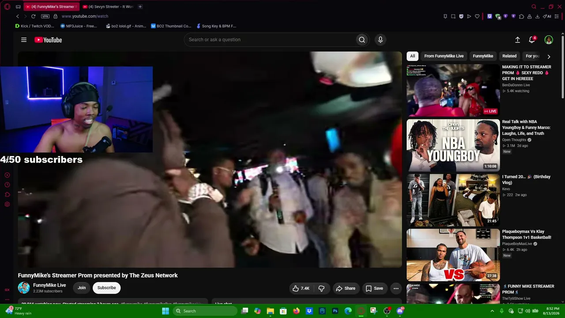Click the YouTube search magnifier button
Image resolution: width=565 pixels, height=318 pixels.
click(x=362, y=40)
